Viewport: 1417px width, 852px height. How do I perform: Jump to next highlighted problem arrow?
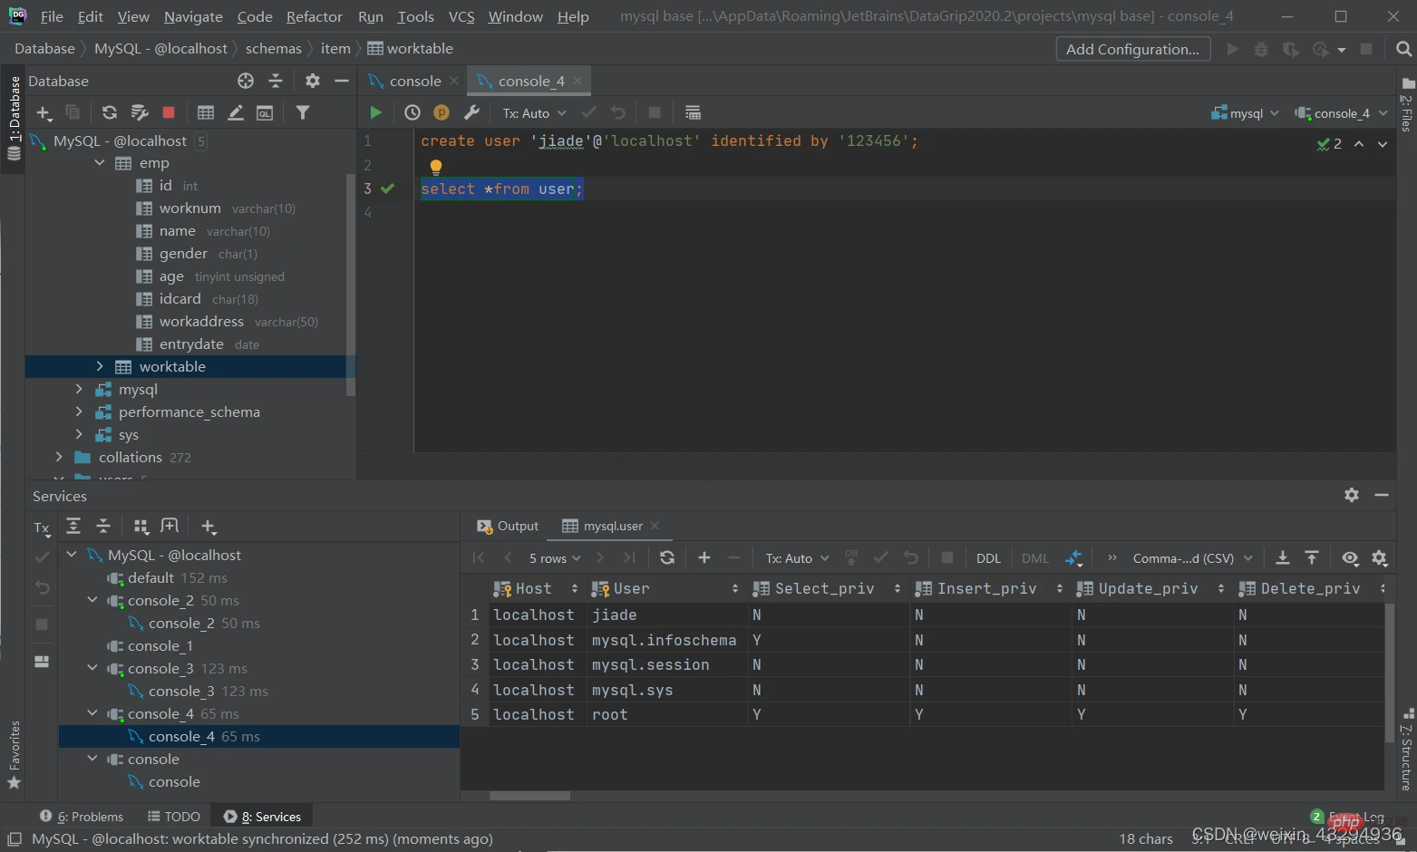click(1383, 144)
